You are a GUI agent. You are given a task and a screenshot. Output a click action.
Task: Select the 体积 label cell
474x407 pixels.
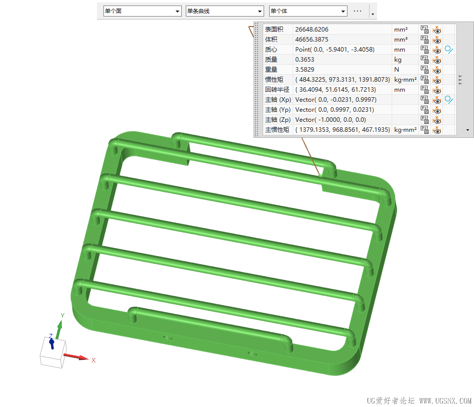(278, 39)
